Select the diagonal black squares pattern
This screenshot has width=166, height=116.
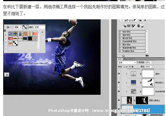click(15, 43)
